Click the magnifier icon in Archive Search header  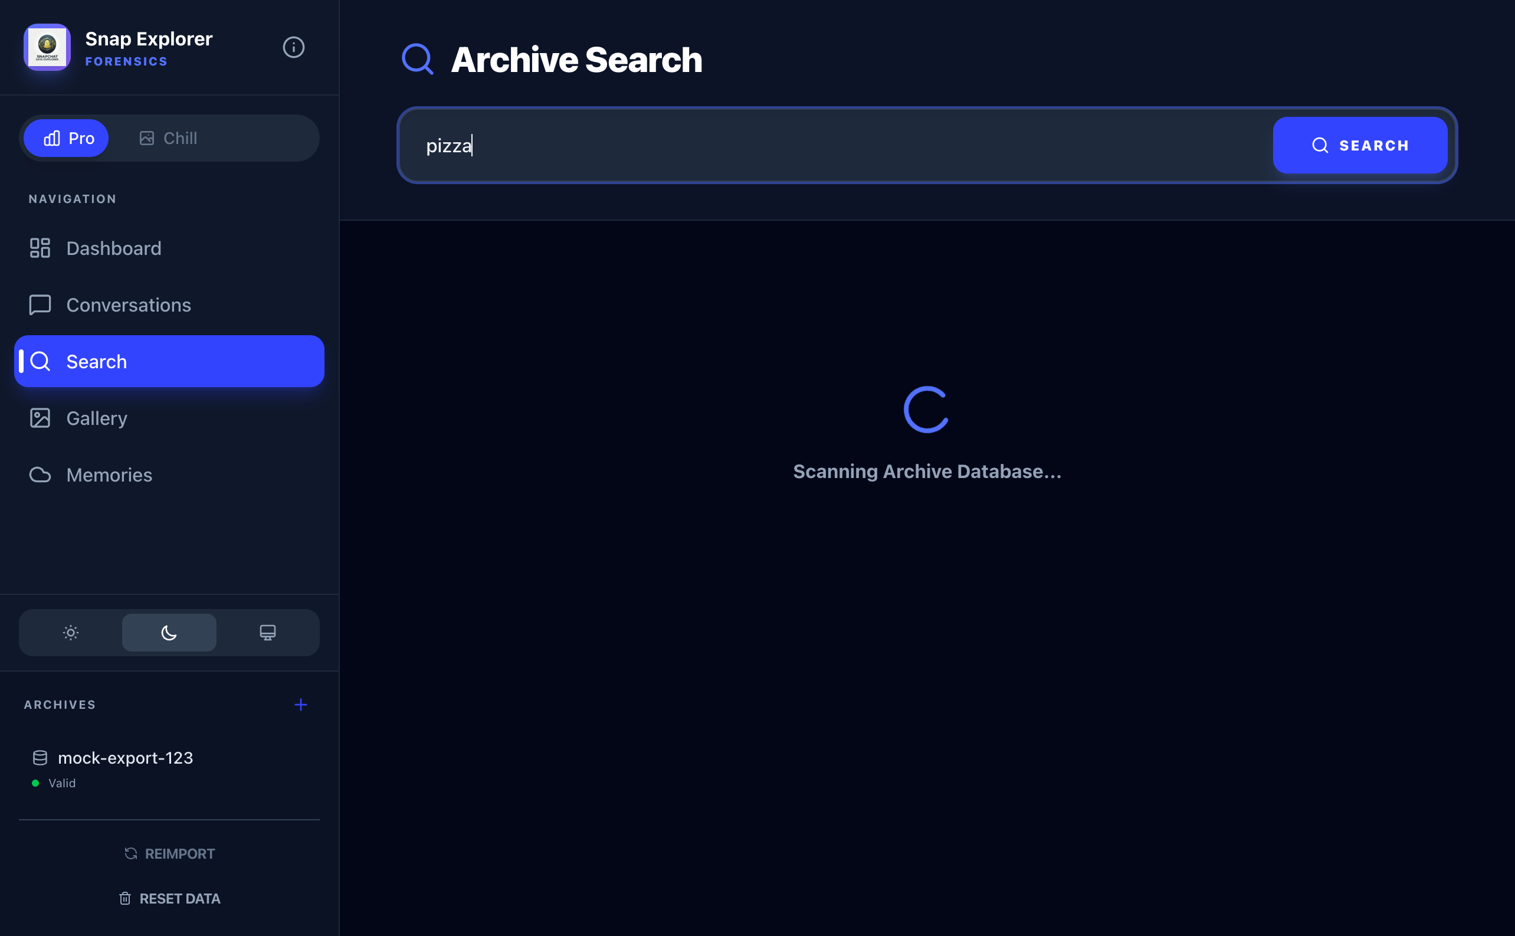point(418,59)
